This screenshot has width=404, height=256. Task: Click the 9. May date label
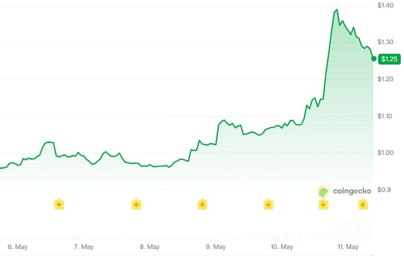[x=216, y=247]
